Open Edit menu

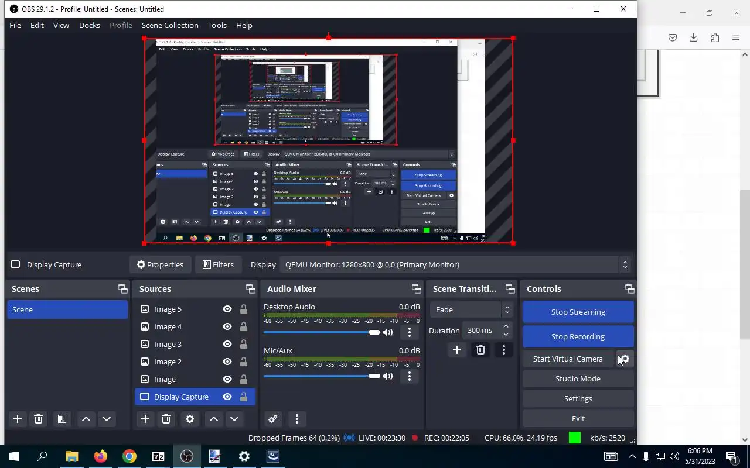click(37, 25)
